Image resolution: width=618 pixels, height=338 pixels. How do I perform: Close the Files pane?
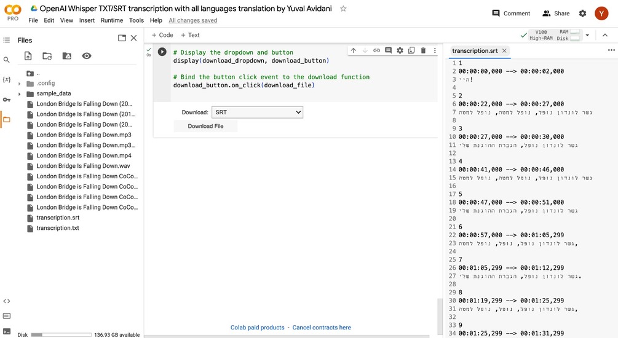pos(133,38)
